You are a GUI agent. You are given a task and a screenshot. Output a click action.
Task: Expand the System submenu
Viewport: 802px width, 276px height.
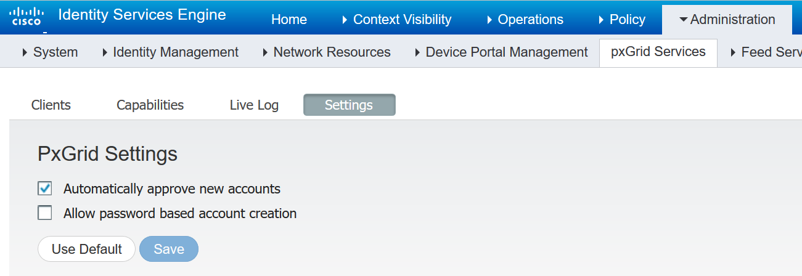[50, 52]
